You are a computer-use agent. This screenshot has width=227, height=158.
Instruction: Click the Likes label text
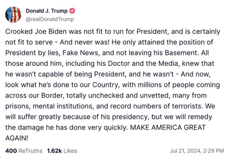70,151
